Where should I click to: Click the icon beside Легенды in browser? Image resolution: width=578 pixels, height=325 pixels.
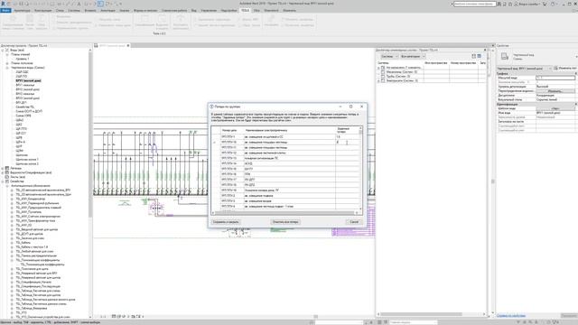[7, 169]
